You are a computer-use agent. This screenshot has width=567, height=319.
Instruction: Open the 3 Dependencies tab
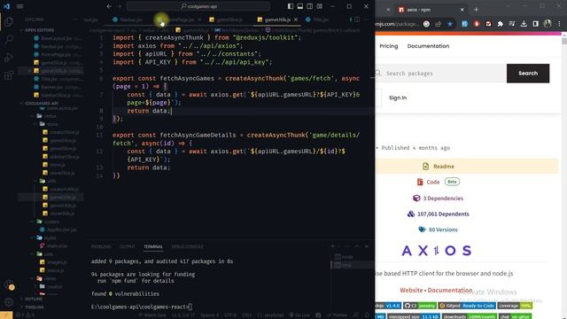(x=438, y=198)
